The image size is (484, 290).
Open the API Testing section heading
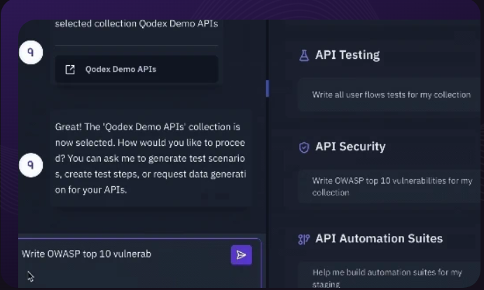click(x=347, y=55)
